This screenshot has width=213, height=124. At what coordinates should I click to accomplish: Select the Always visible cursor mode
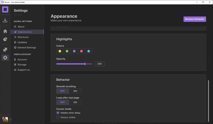tap(58, 117)
